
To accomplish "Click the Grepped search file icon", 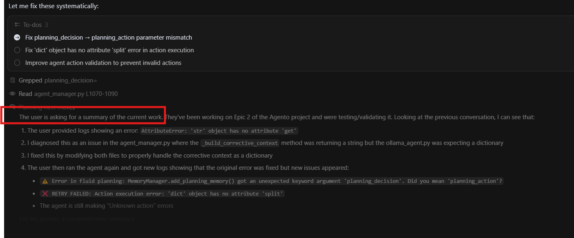I will coord(12,81).
